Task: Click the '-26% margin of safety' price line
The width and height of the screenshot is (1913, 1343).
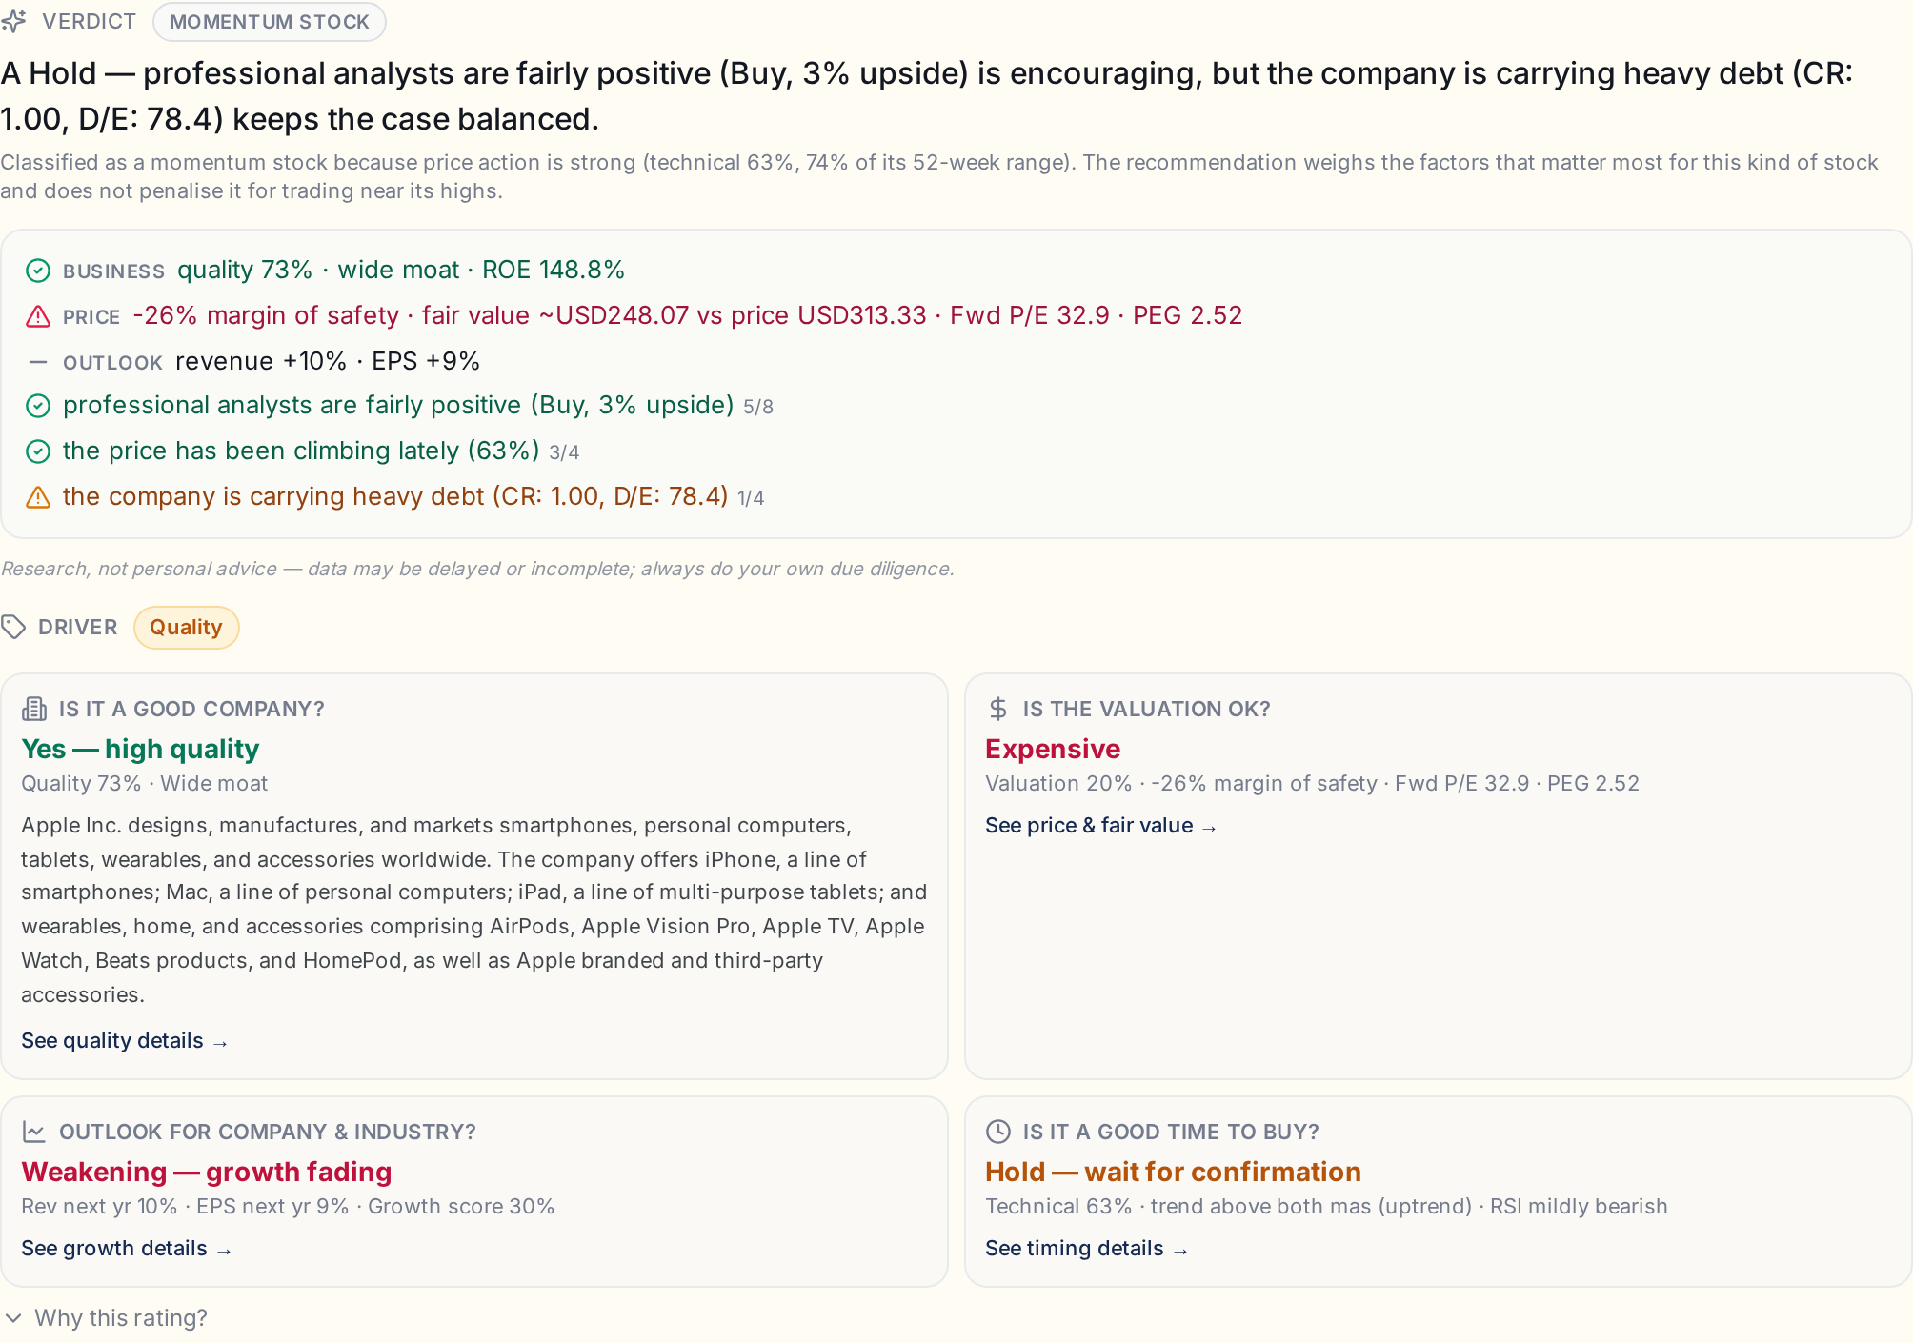Action: (x=687, y=316)
